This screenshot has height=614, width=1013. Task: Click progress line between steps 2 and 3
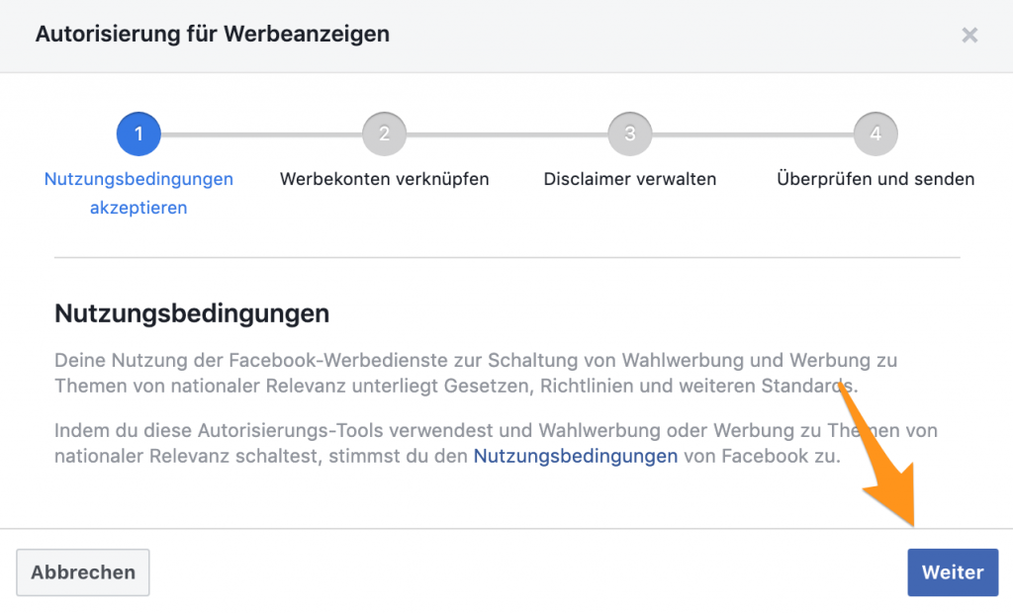click(506, 133)
